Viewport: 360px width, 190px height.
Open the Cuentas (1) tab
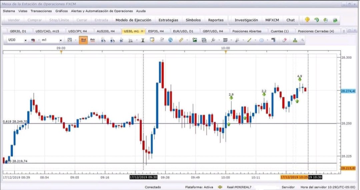280,31
